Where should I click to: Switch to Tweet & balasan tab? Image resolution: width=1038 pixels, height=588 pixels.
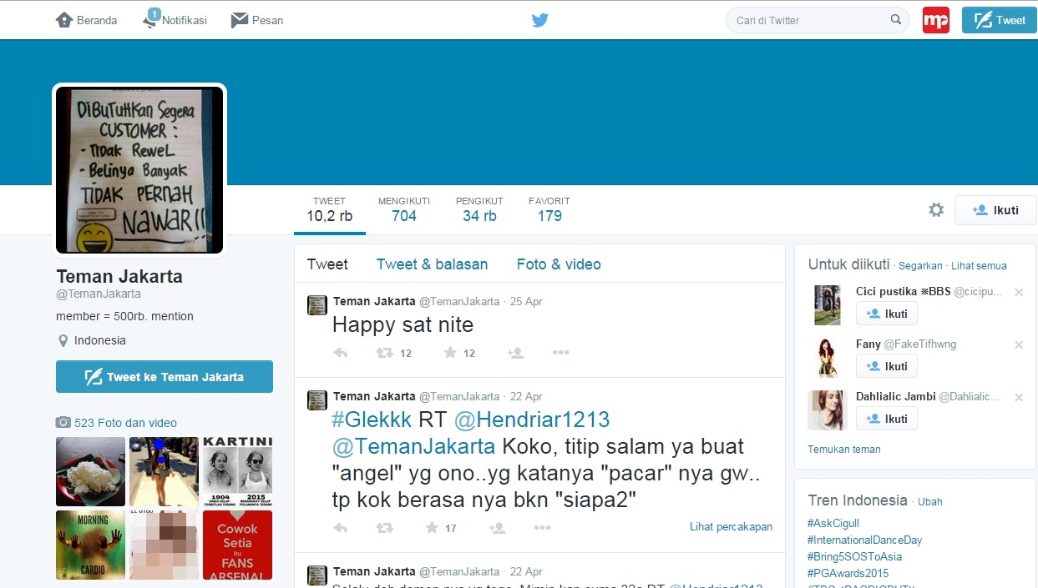pos(432,264)
